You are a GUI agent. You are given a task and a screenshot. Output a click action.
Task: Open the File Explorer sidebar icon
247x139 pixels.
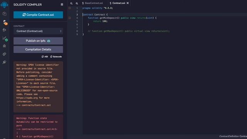click(4, 14)
